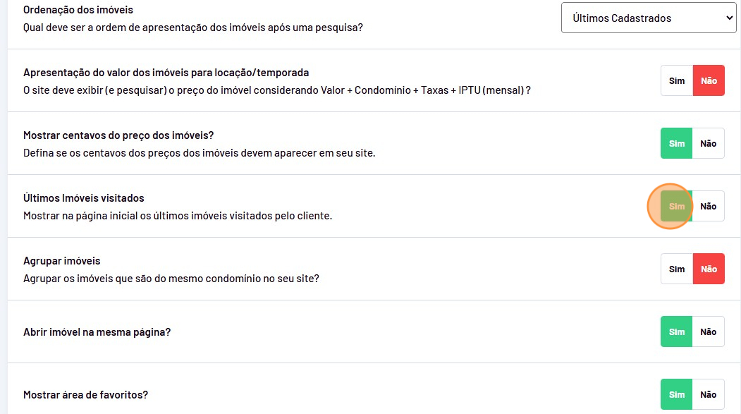
Task: Choose 'Não' for opening property in same page
Action: (709, 332)
